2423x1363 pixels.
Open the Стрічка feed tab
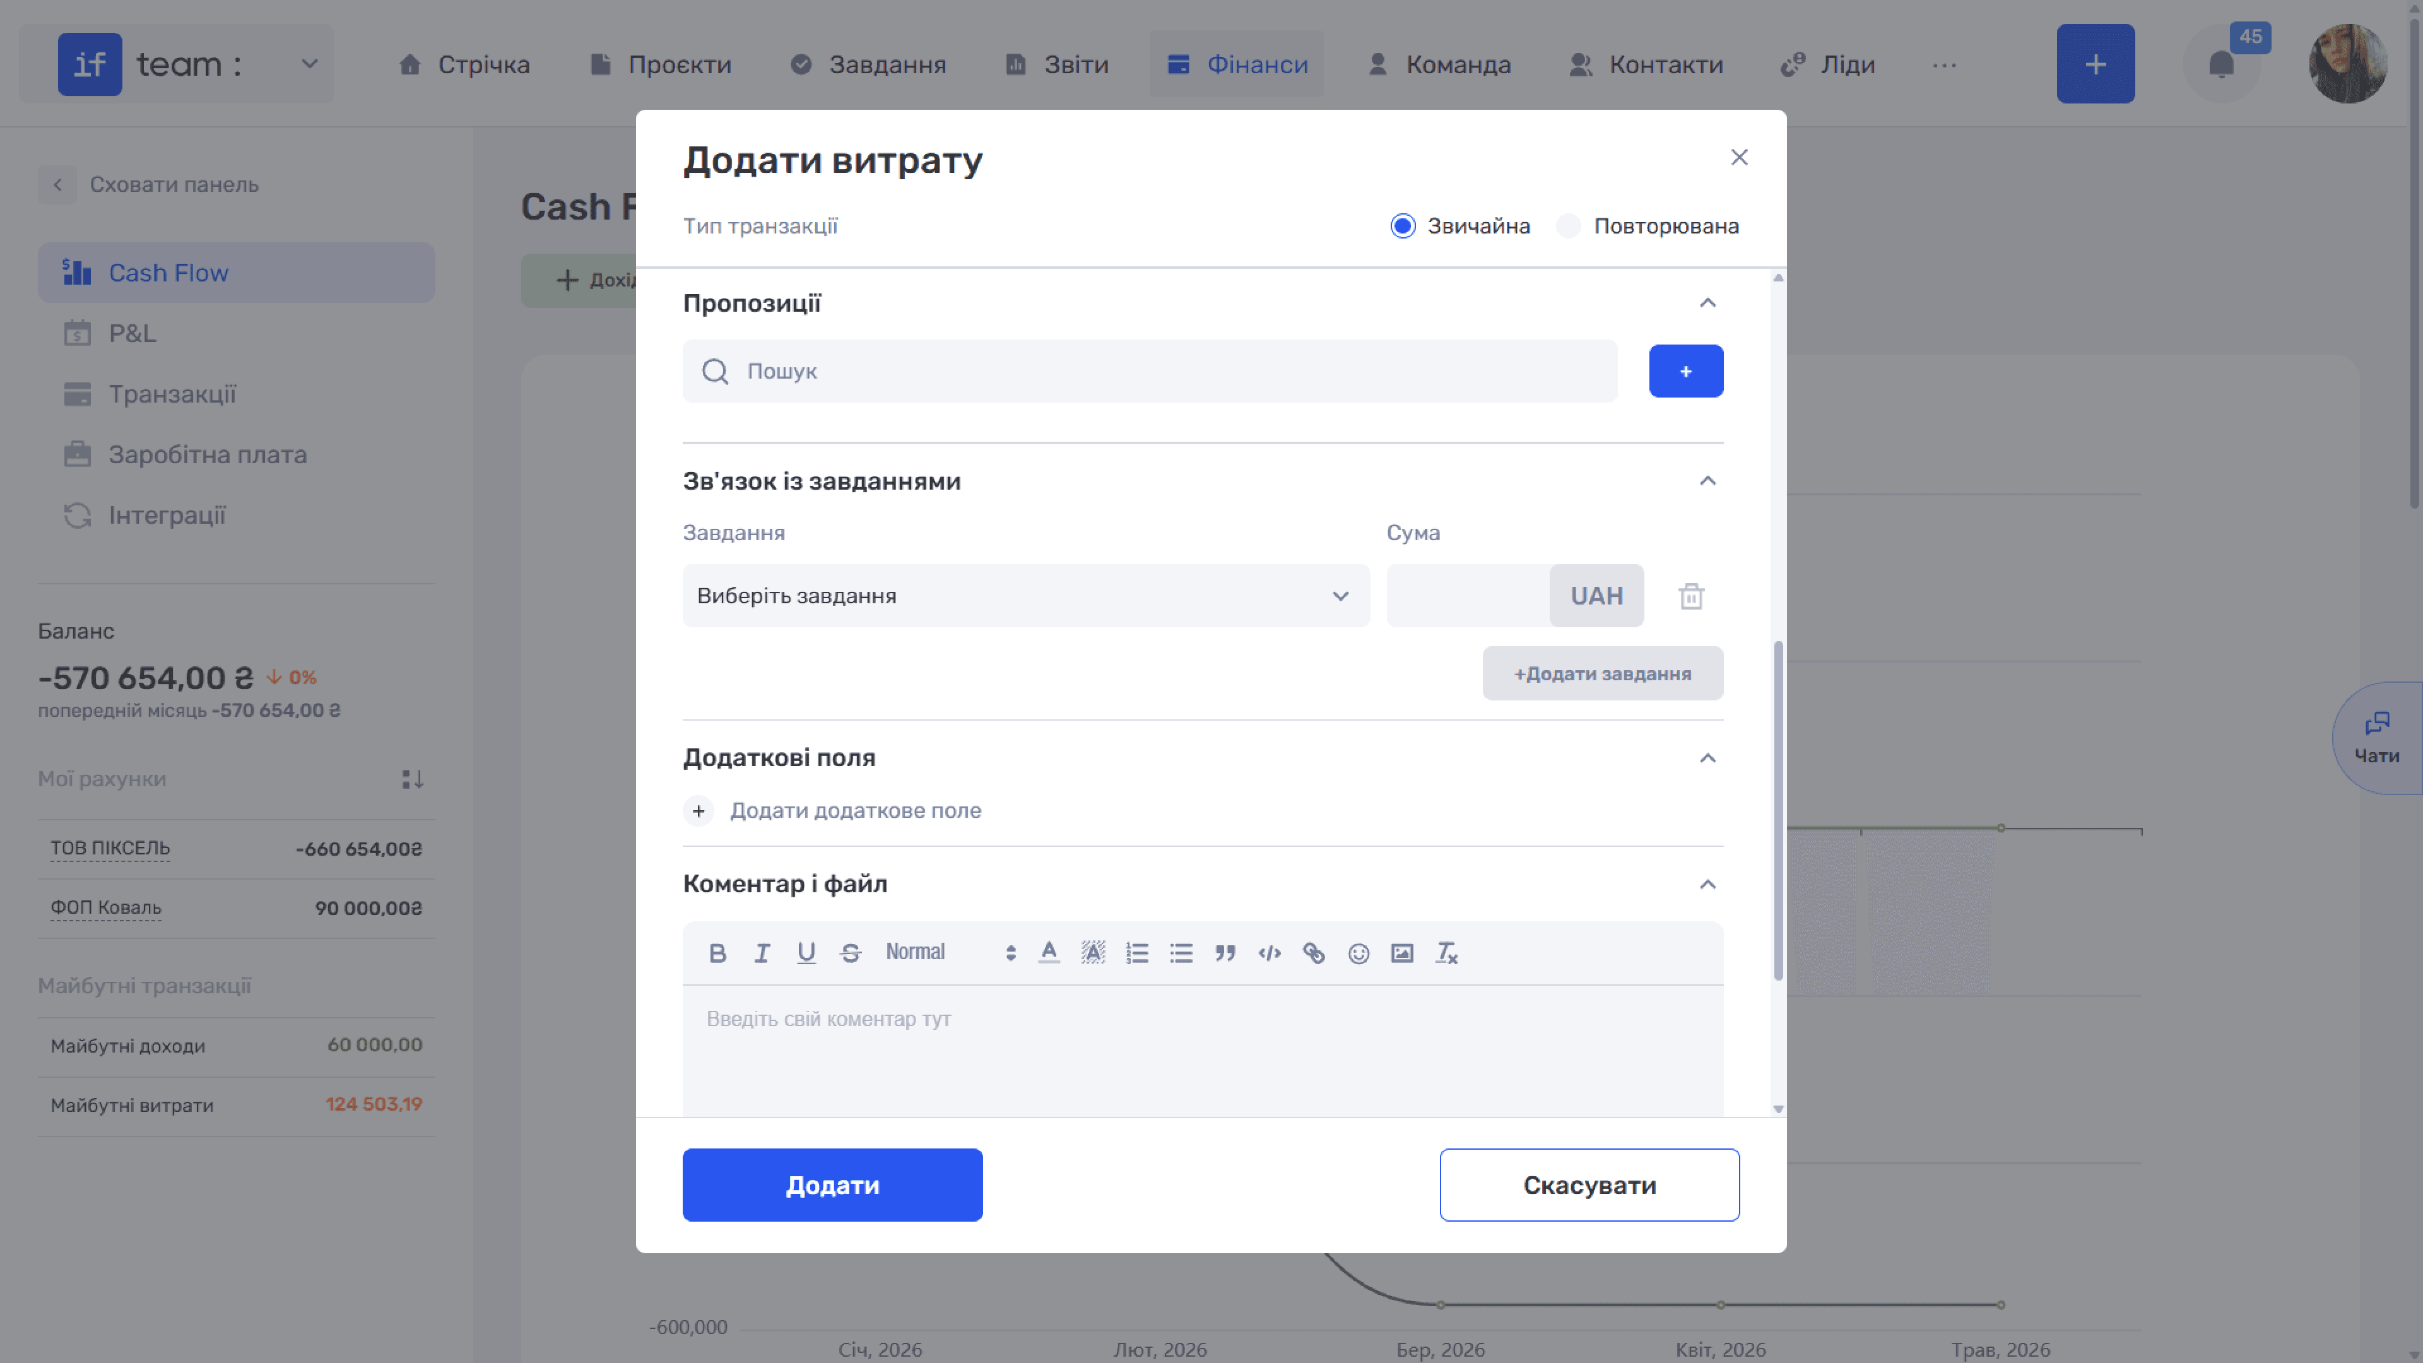(x=464, y=64)
